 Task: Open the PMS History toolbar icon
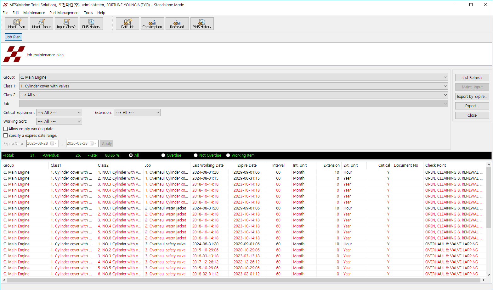91,24
